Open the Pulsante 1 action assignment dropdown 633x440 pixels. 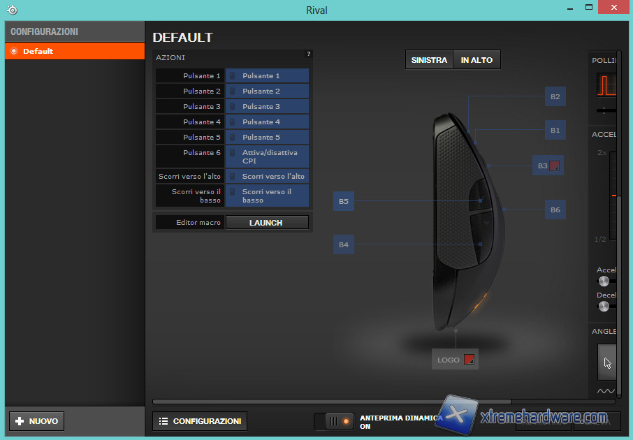tap(267, 75)
